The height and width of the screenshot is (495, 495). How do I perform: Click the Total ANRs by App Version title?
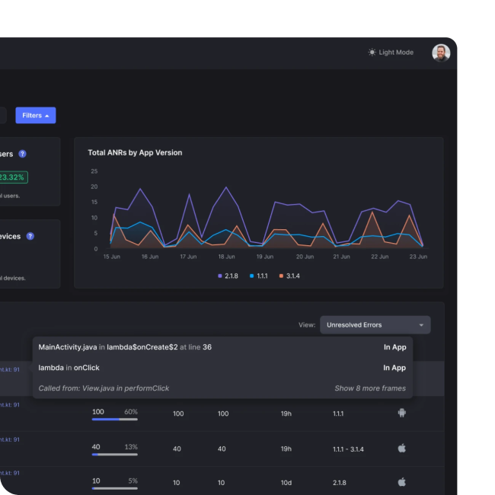pyautogui.click(x=135, y=153)
